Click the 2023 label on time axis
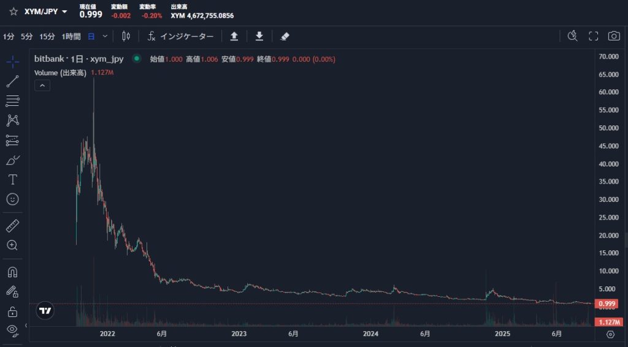Image resolution: width=628 pixels, height=347 pixels. (x=239, y=334)
